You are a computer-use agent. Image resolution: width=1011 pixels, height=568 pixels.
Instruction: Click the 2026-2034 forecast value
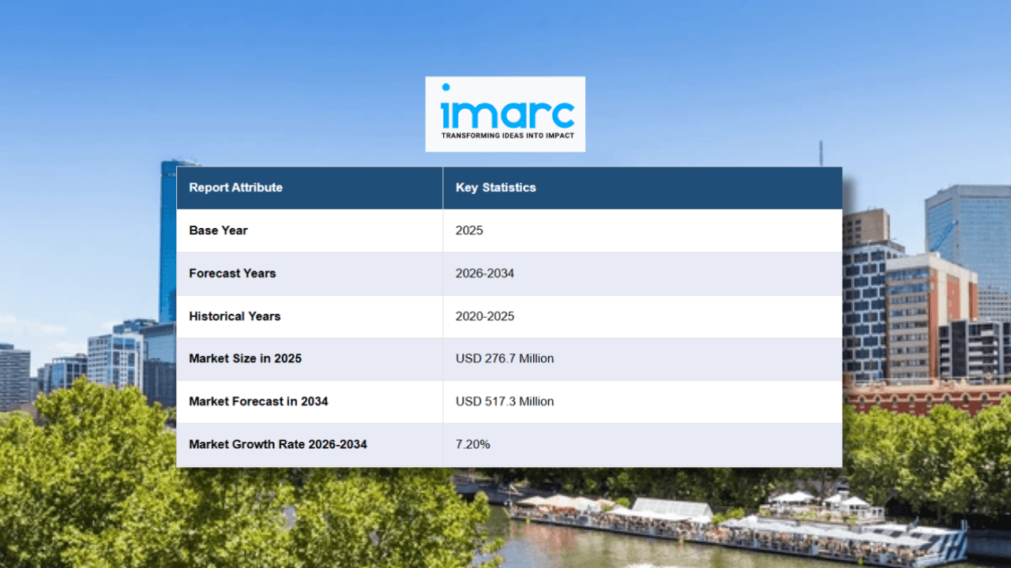(484, 273)
